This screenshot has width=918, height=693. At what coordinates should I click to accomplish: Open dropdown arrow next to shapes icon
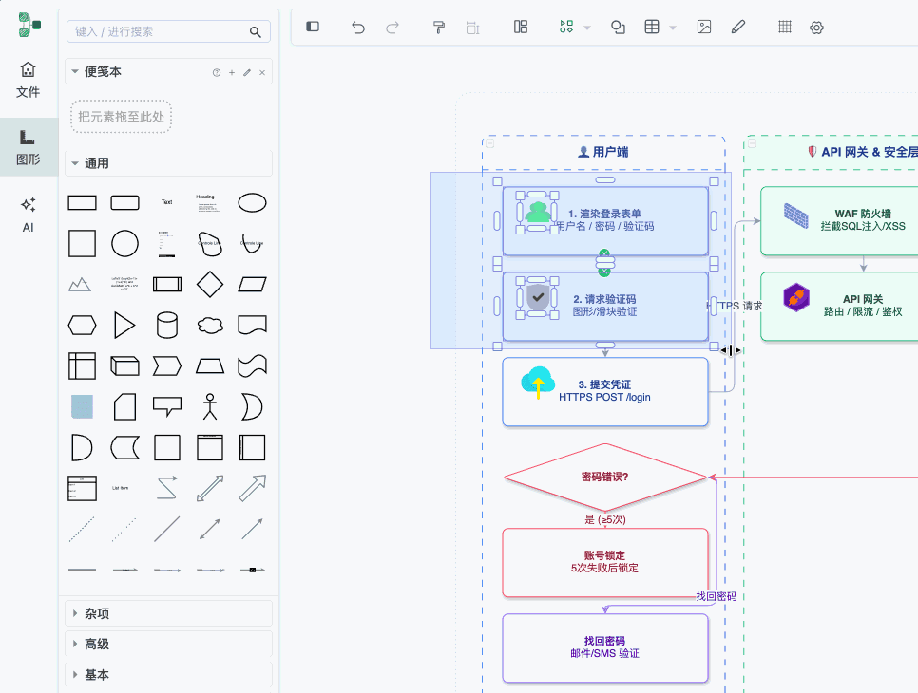pos(587,28)
